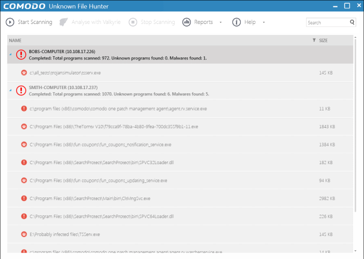Screen dimensions: 364x259
Task: Collapse the SMITH-COMPUTER group
Action: 11,90
